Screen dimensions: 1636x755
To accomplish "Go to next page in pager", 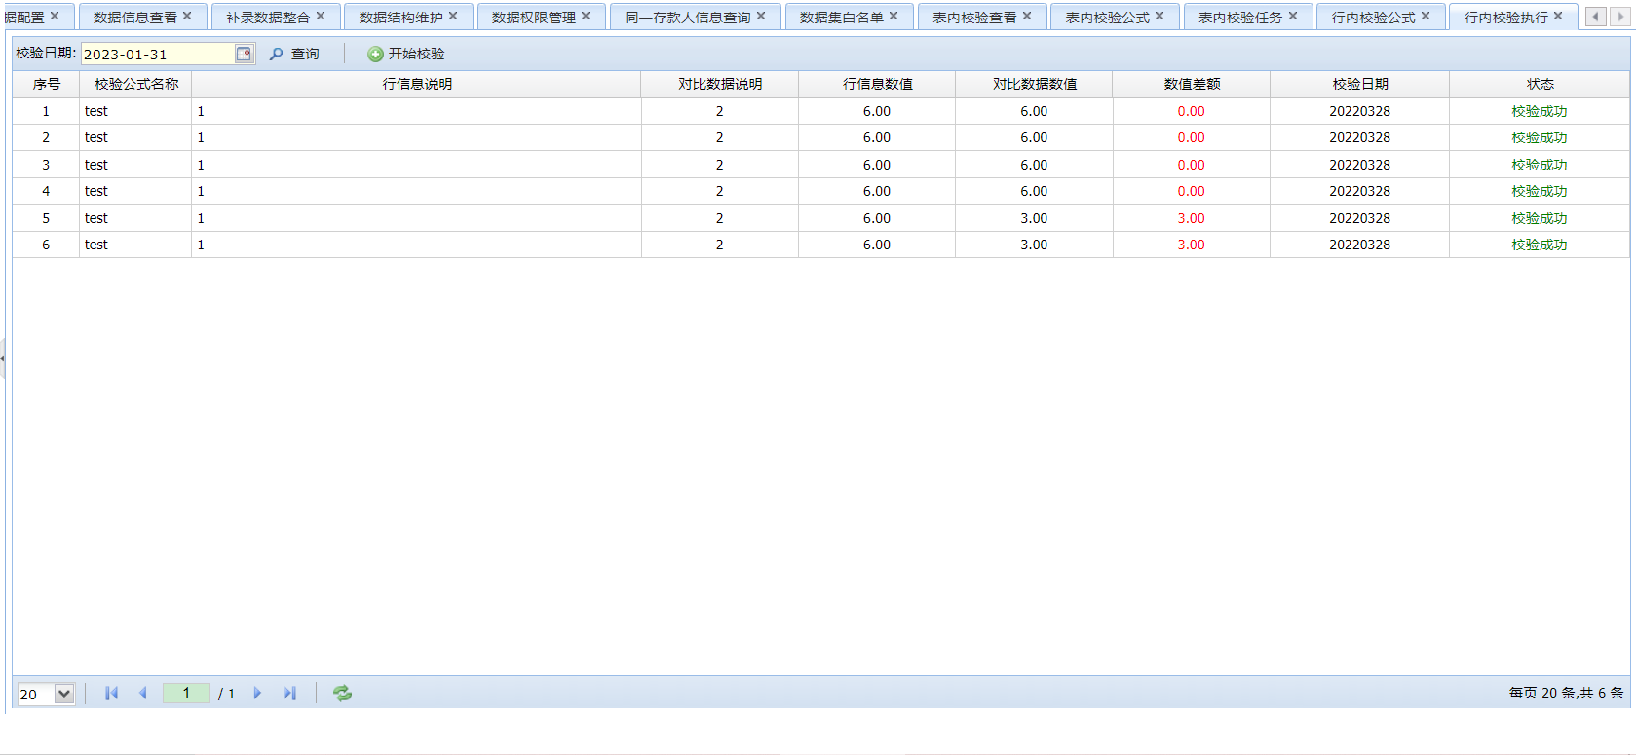I will pos(257,694).
